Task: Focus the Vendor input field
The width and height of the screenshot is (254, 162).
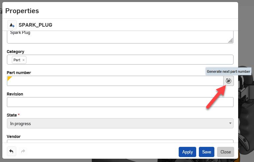Action: click(120, 142)
